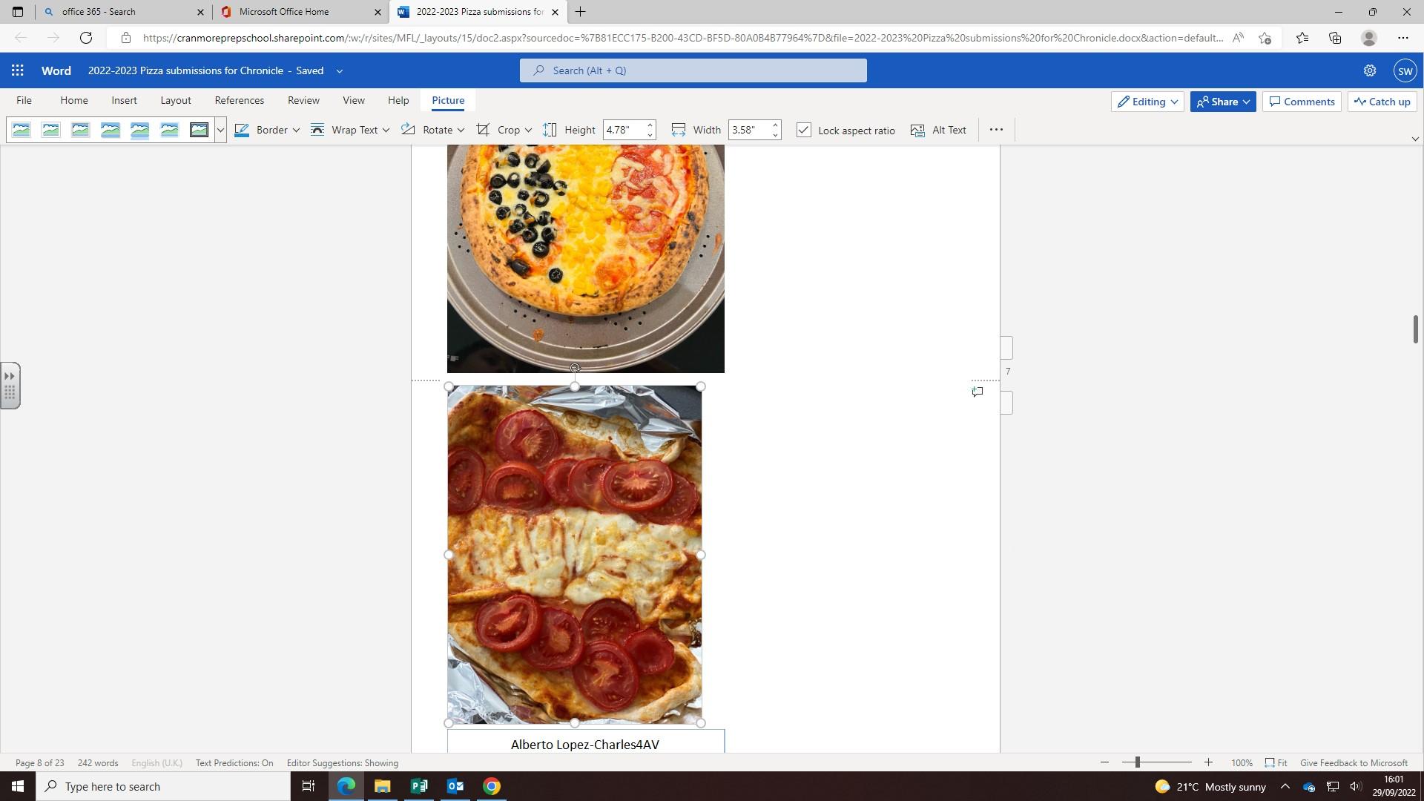1424x801 pixels.
Task: Open the settings gear icon
Action: (x=1369, y=70)
